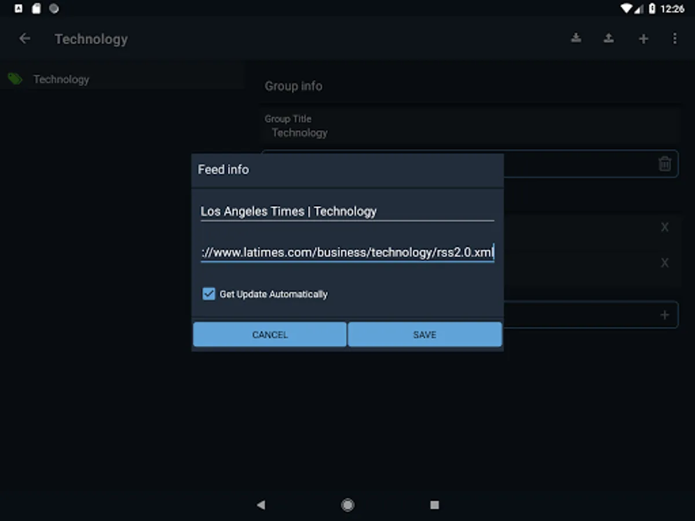Click the trash icon in Group info

665,164
